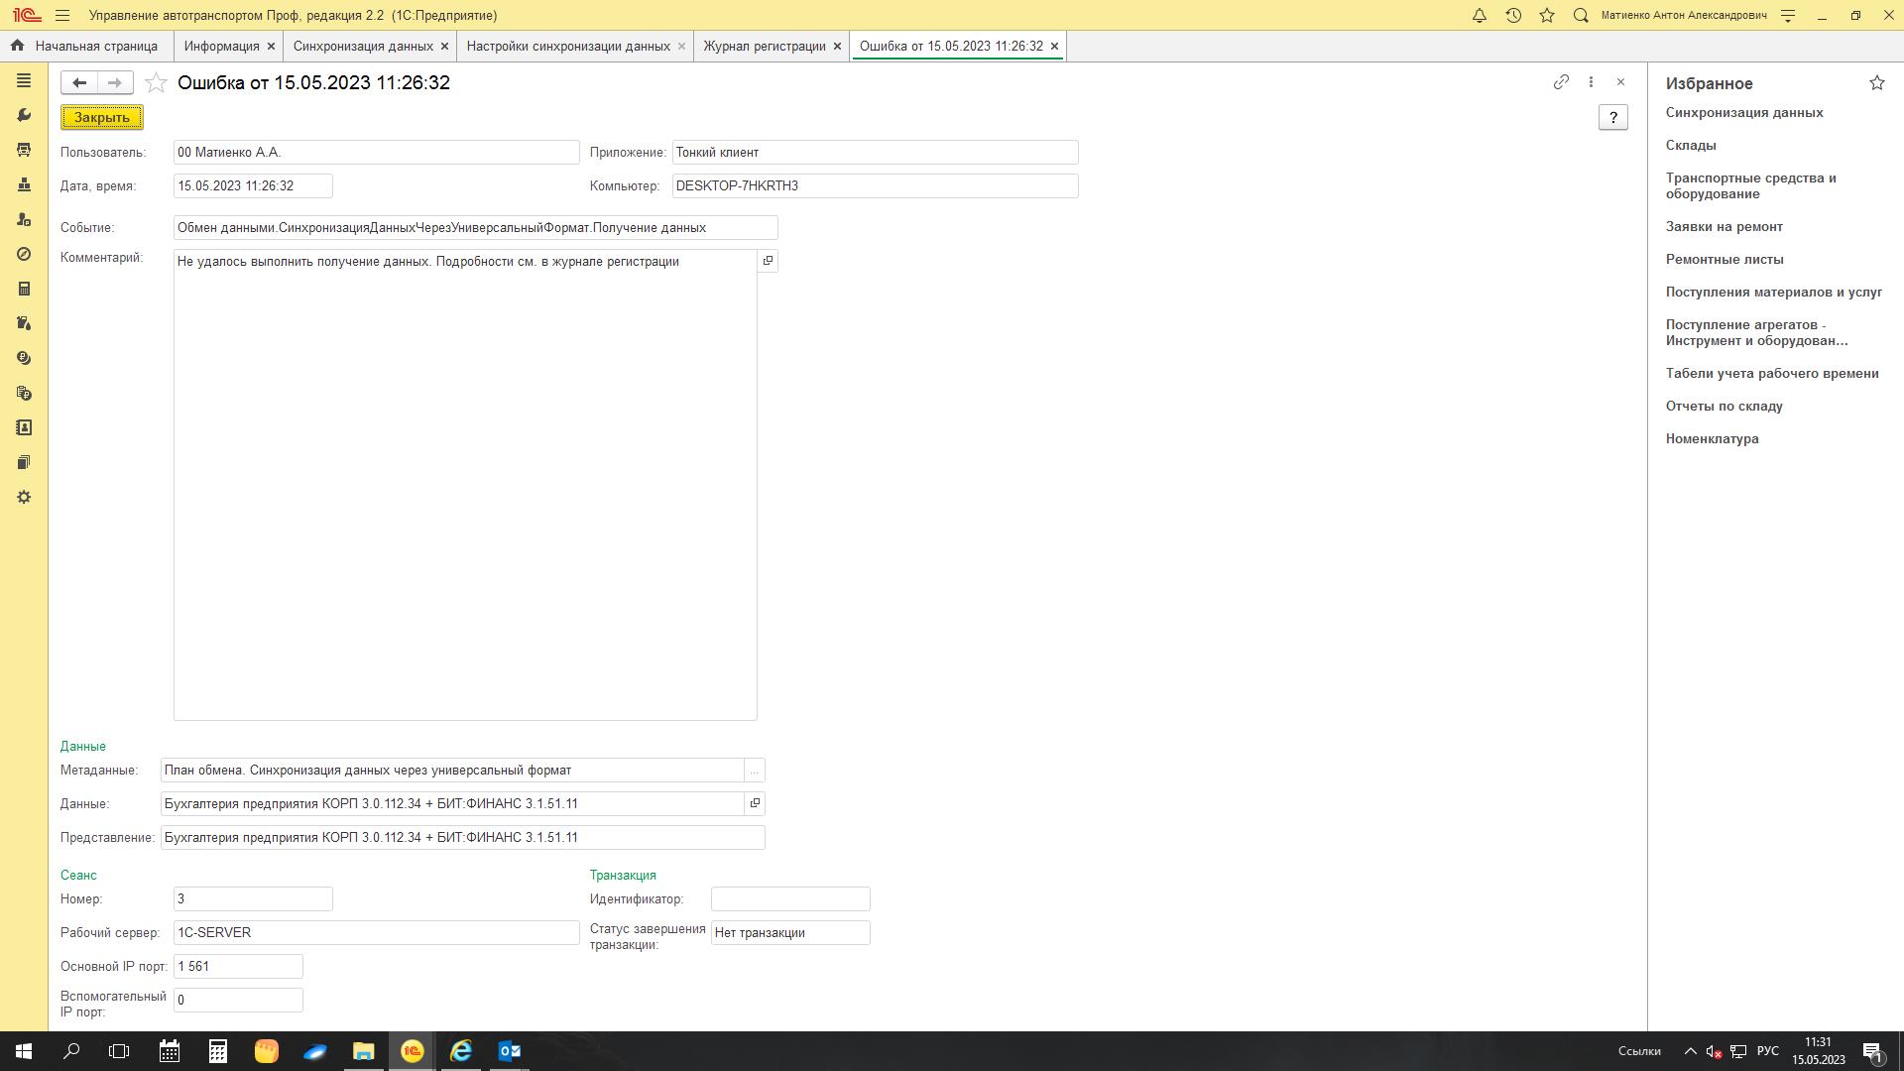Open service settings menu beside user name

point(1788,16)
